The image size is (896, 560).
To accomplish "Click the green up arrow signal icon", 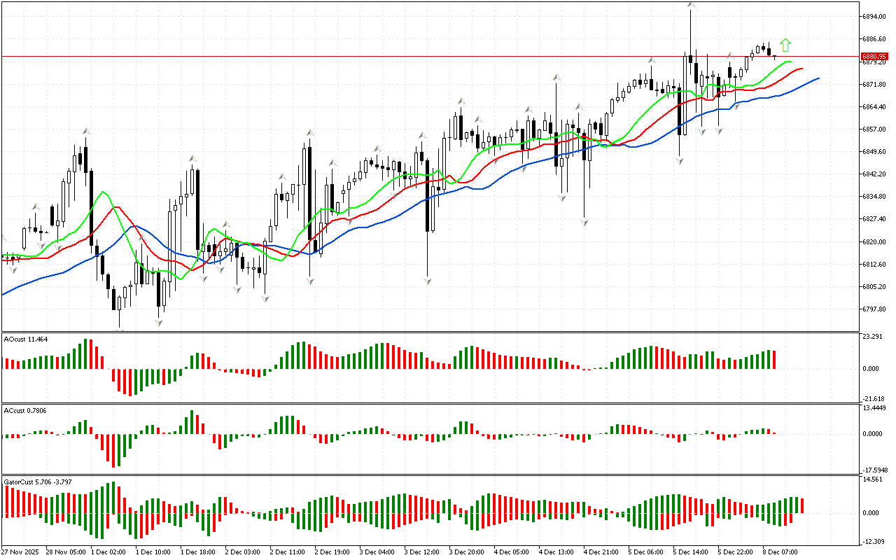I will tap(785, 45).
